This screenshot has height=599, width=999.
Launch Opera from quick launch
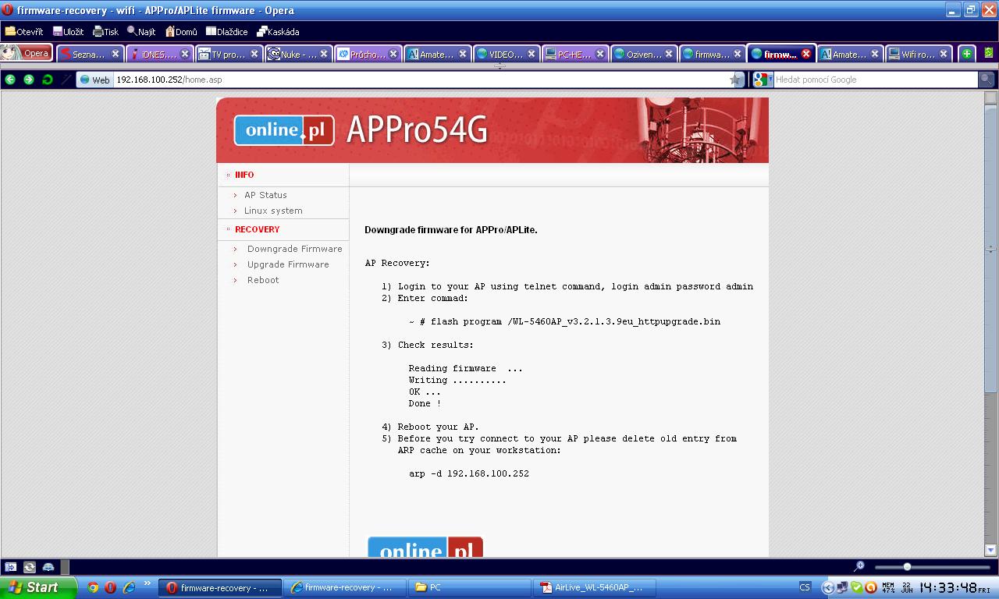pyautogui.click(x=111, y=587)
